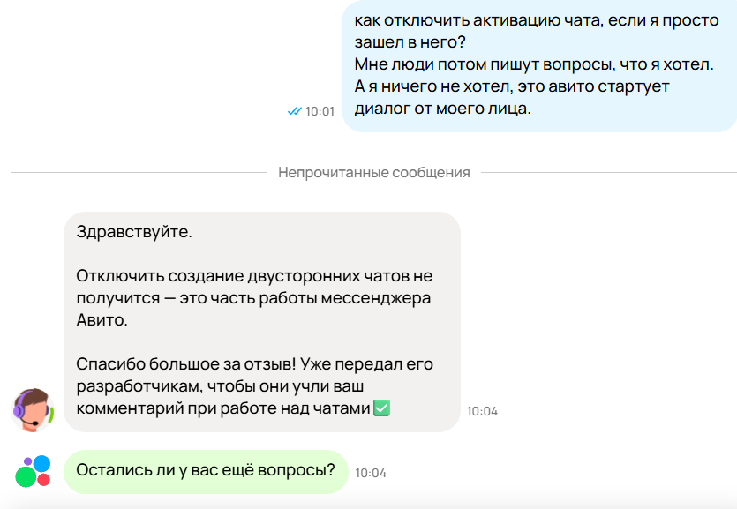Click the Avito logo avatar
Image resolution: width=737 pixels, height=509 pixels.
[x=33, y=471]
